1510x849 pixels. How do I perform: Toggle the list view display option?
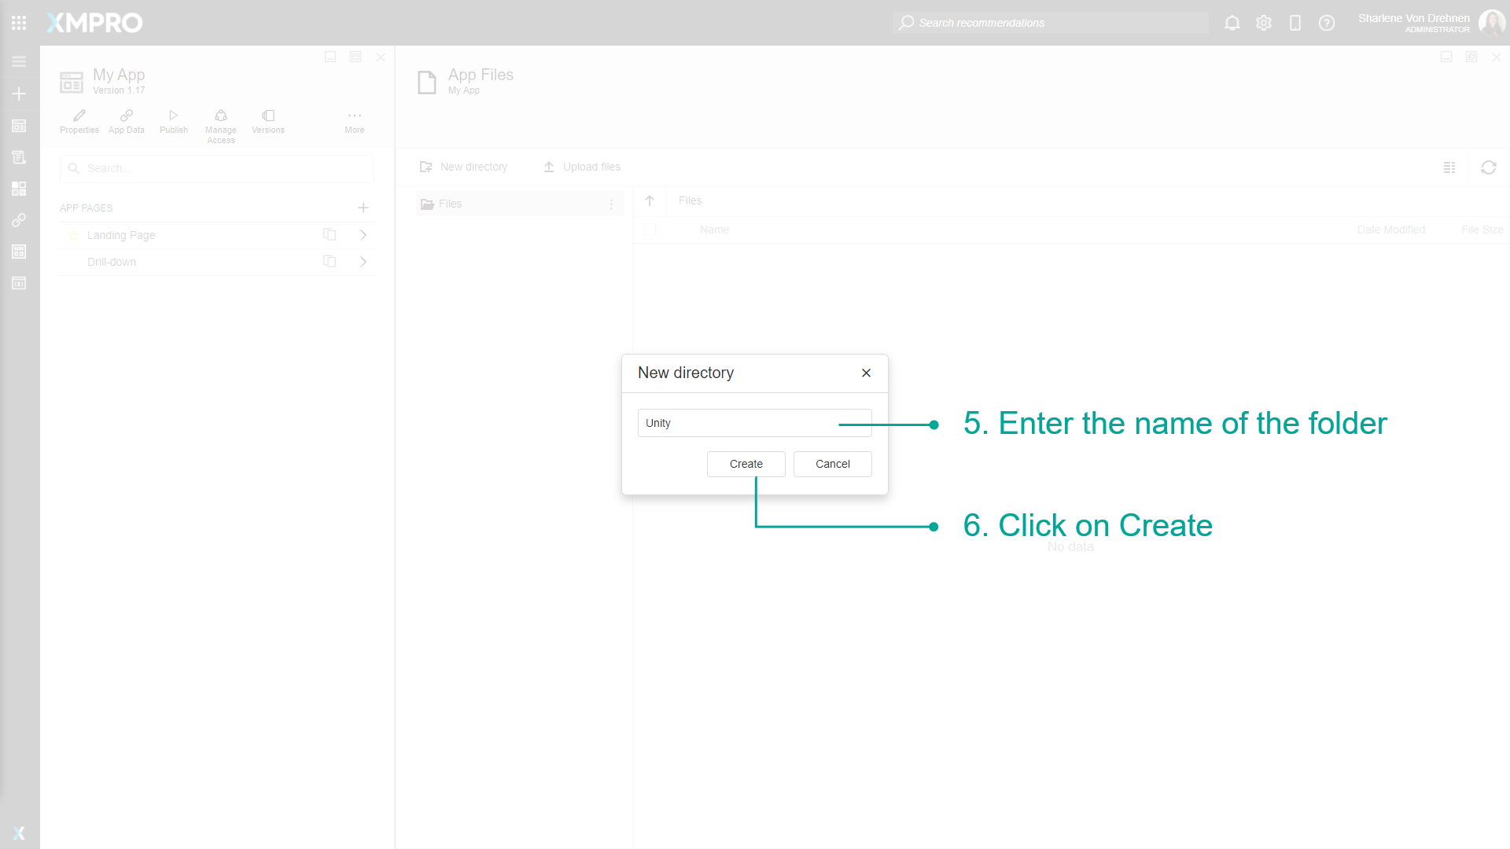(1450, 167)
